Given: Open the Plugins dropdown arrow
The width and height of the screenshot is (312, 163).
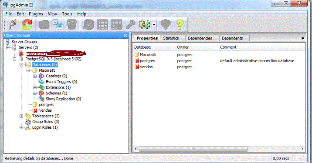Looking at the screenshot, I should click(x=154, y=25).
